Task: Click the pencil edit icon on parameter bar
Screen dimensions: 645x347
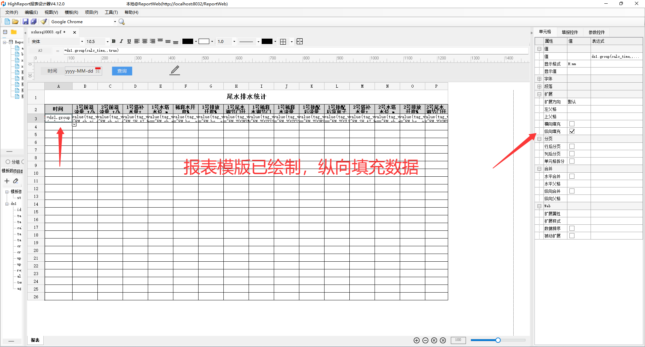Action: (x=175, y=70)
